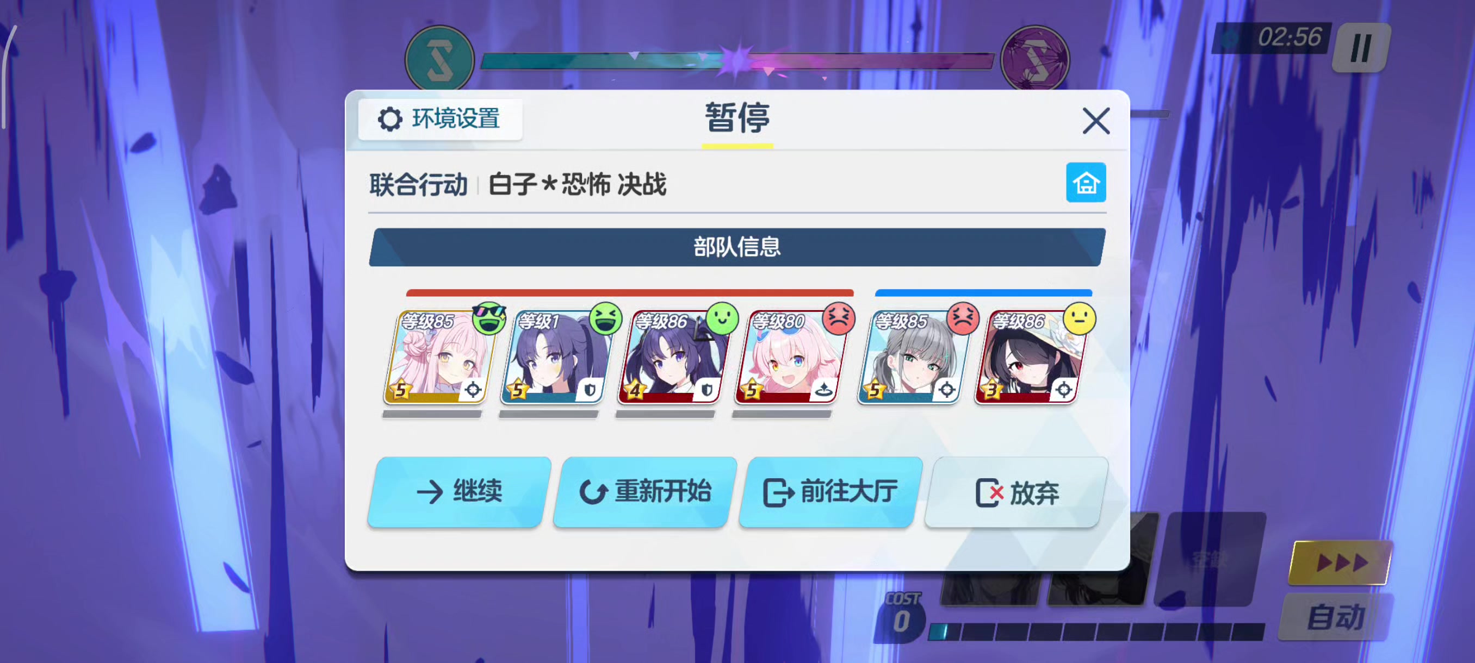
Task: Toggle the triple-arrow battle speed button
Action: [1341, 562]
